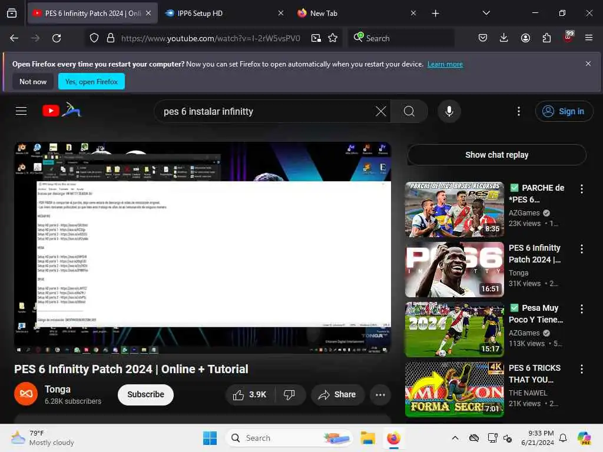This screenshot has height=452, width=603.
Task: Click the extension icon with 99 badge
Action: [x=568, y=37]
